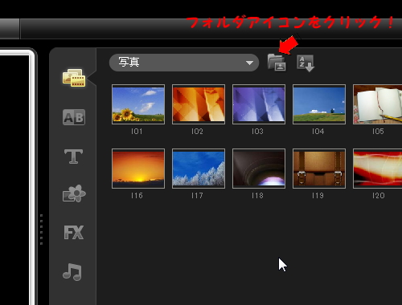Select thumbnail I01 sunflower field
Screen dimensions: 402x305
(138, 104)
